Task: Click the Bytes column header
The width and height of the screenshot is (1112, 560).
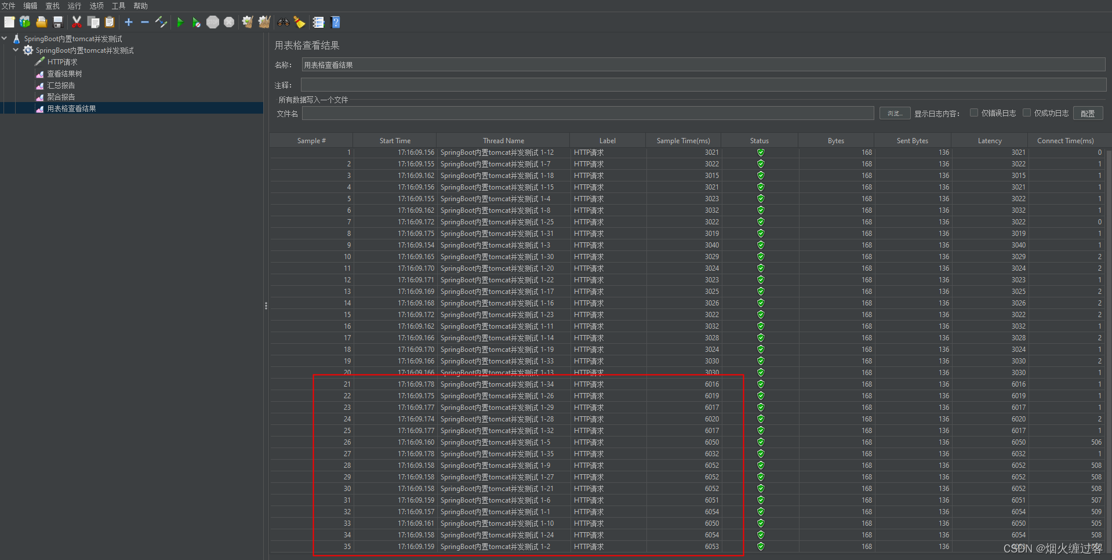Action: [836, 141]
